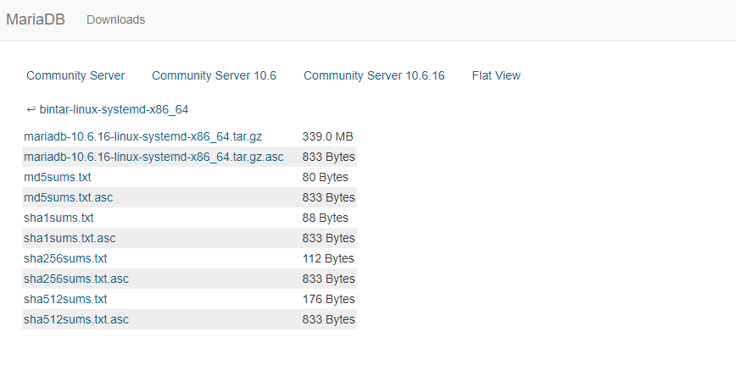Go up to the bintar-linux-systemd-x86_64 folder
Viewport: 736px width, 387px height.
click(114, 109)
